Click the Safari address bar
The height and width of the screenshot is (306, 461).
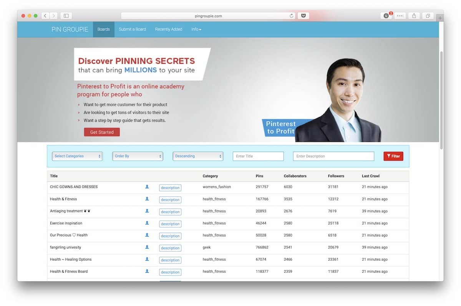[208, 16]
